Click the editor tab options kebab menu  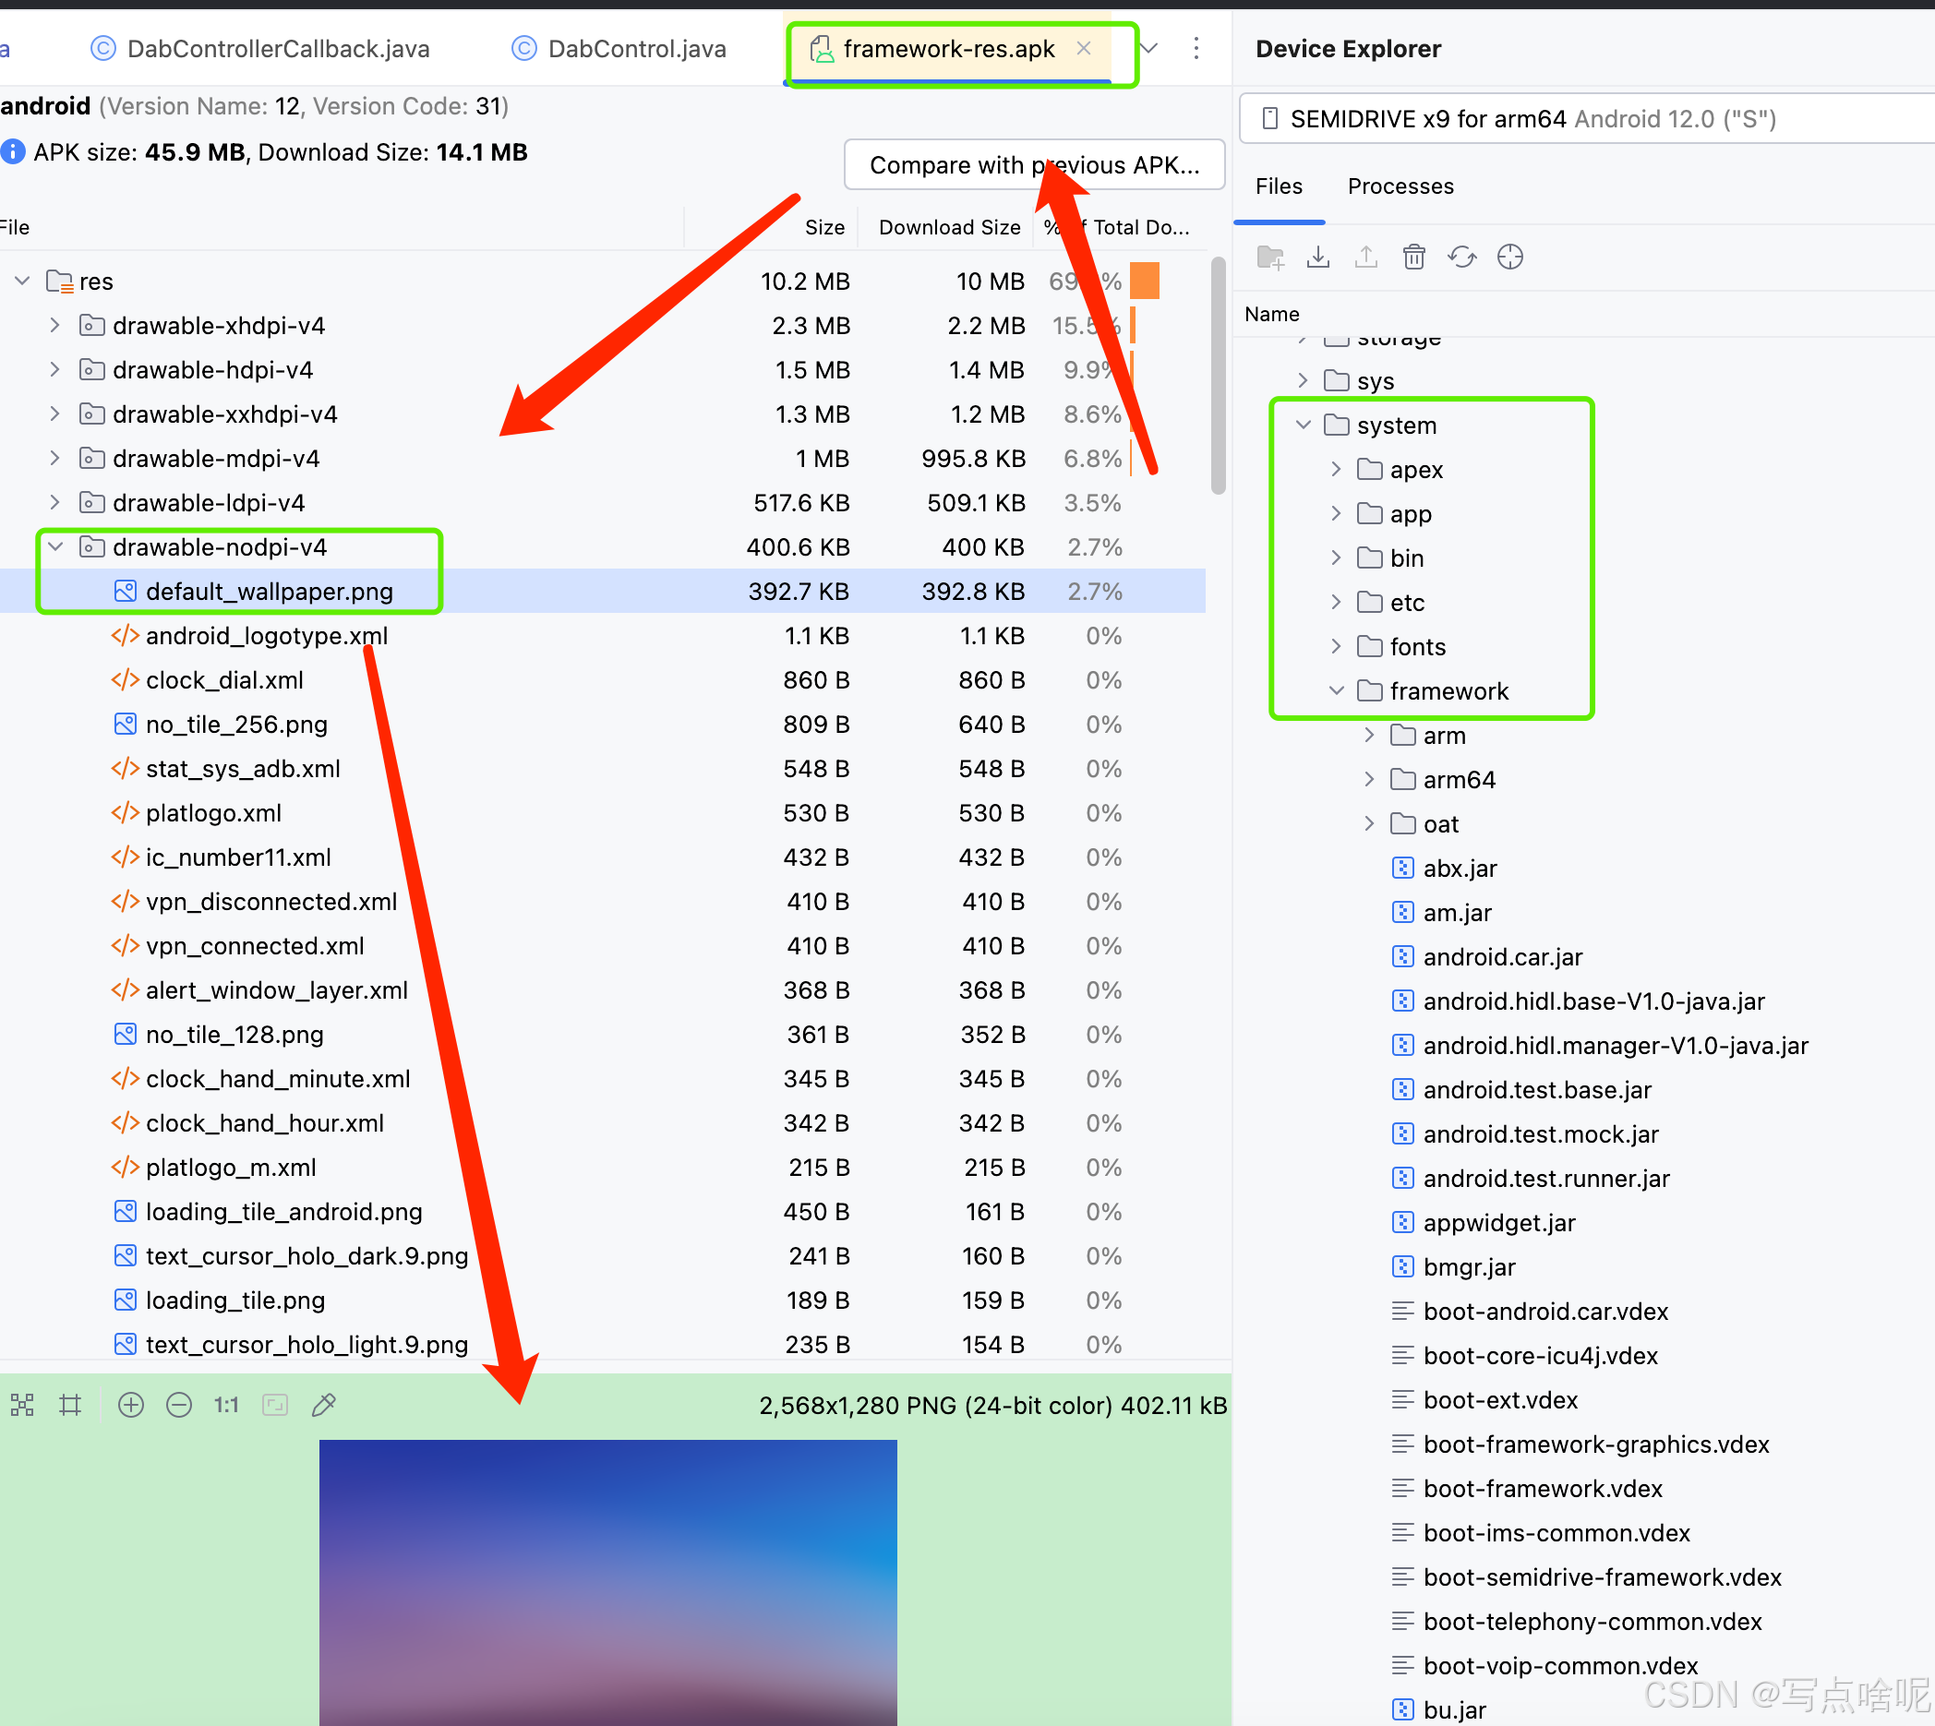pyautogui.click(x=1196, y=48)
